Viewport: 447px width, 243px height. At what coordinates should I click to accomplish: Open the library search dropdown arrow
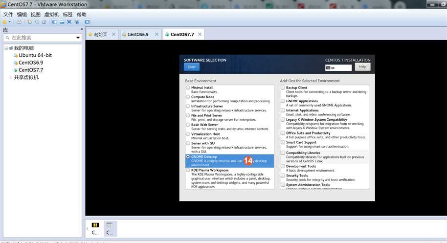point(78,38)
